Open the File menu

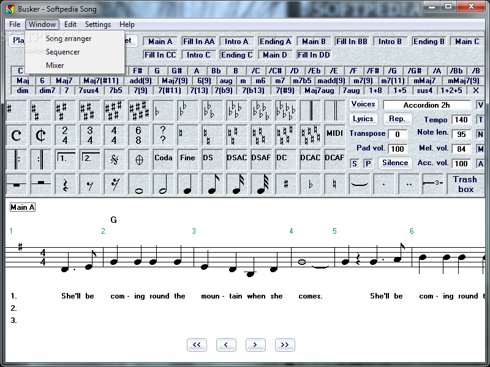tap(15, 24)
